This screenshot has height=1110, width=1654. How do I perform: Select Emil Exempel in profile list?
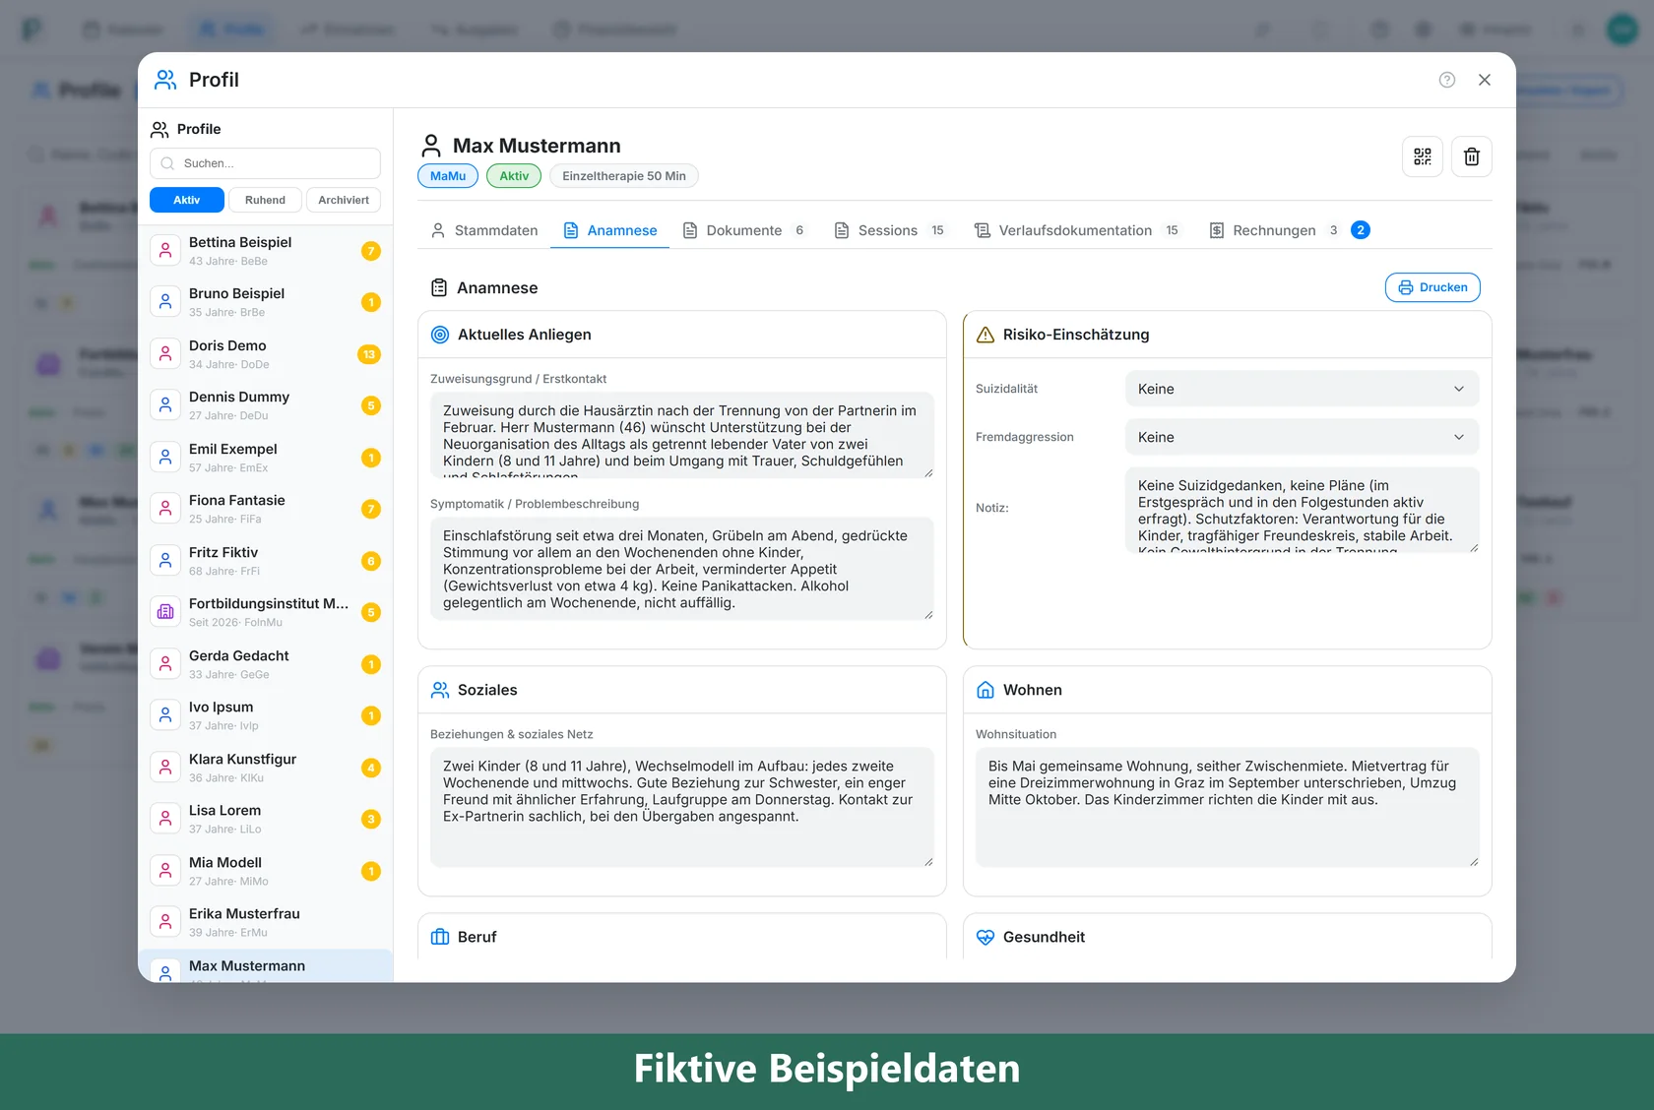pos(265,458)
